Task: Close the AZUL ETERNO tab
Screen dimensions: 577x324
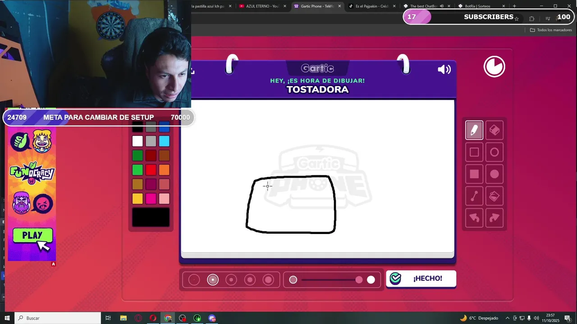Action: pyautogui.click(x=285, y=6)
